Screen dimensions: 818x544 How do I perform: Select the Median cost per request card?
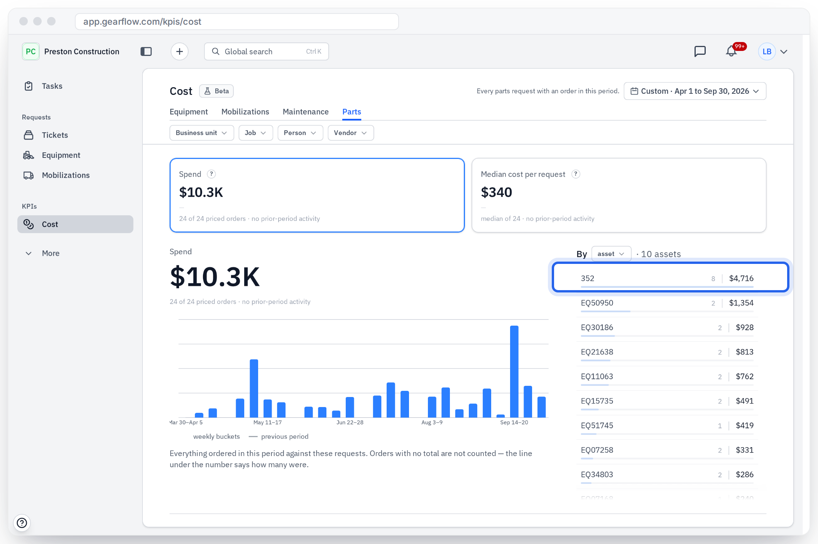coord(619,195)
